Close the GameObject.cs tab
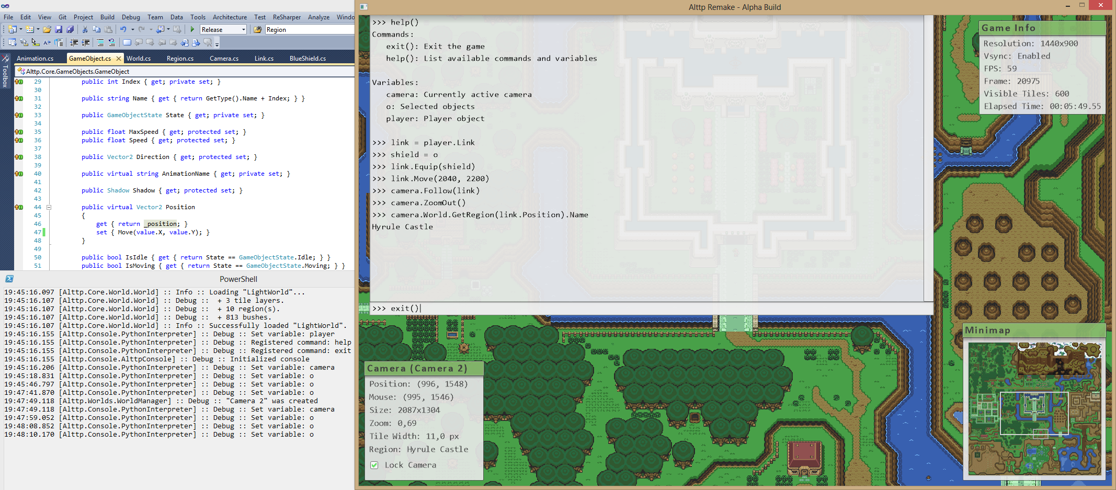1116x490 pixels. [119, 59]
